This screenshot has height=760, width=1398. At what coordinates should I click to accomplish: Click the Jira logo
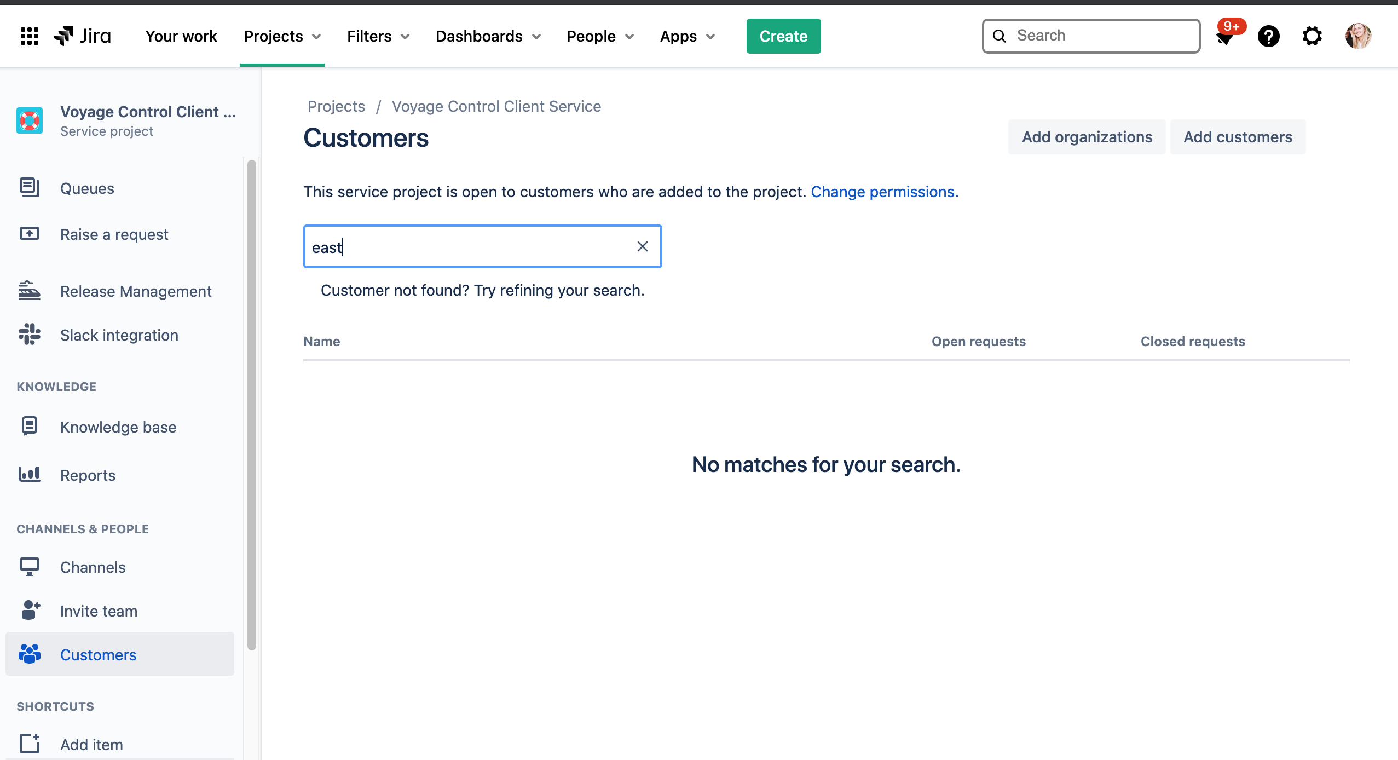[83, 36]
